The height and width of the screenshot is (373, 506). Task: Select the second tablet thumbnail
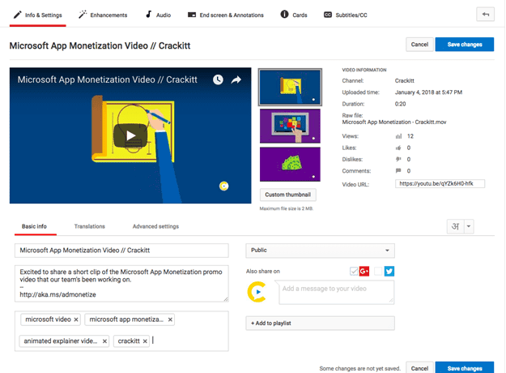[290, 126]
